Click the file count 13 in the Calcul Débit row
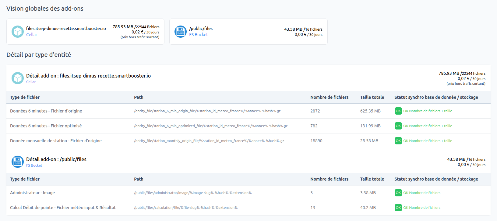 click(x=313, y=208)
